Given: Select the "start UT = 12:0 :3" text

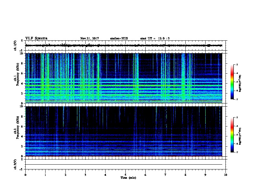Looking at the screenshot, I should pyautogui.click(x=155, y=38).
